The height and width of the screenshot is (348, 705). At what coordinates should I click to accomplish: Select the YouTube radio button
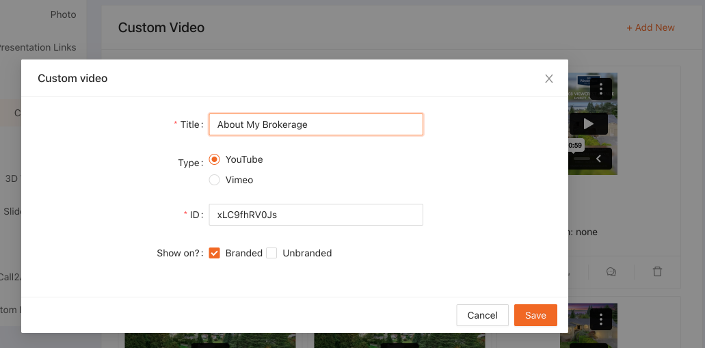(215, 159)
